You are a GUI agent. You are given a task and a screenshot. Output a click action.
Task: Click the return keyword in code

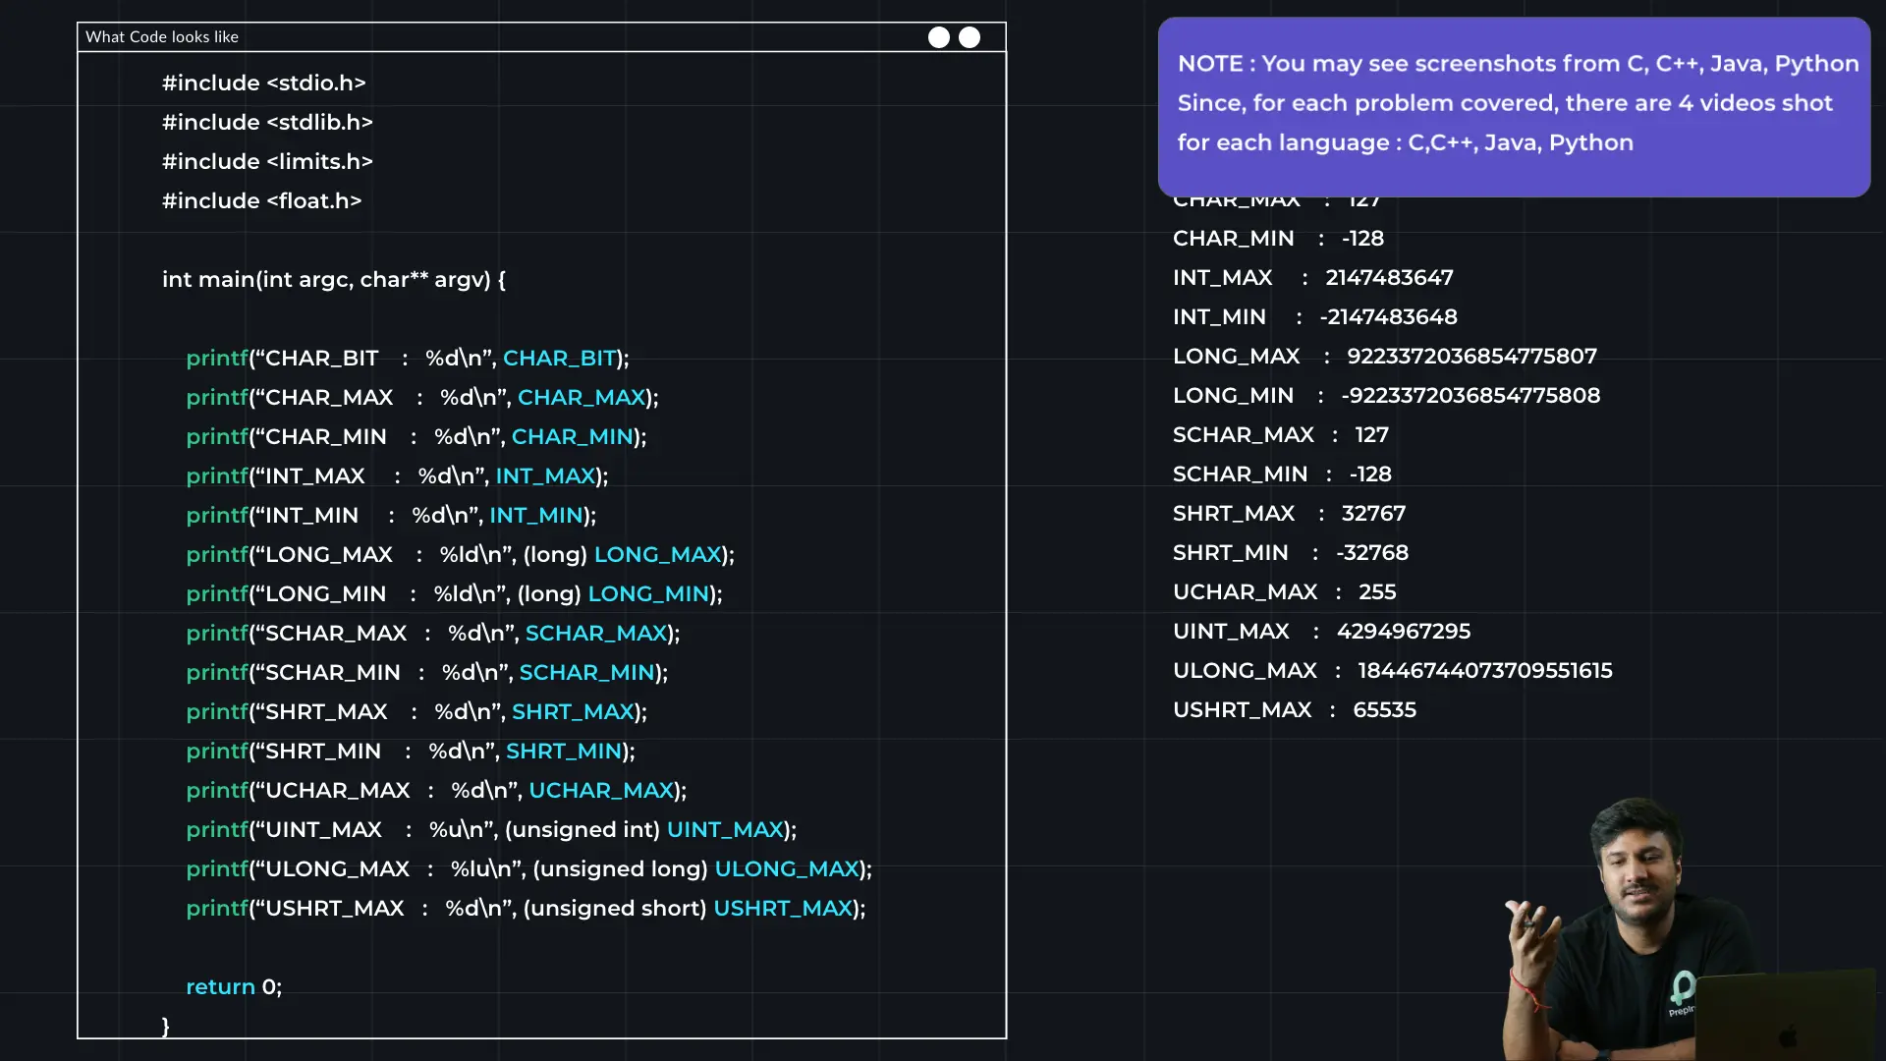220,986
